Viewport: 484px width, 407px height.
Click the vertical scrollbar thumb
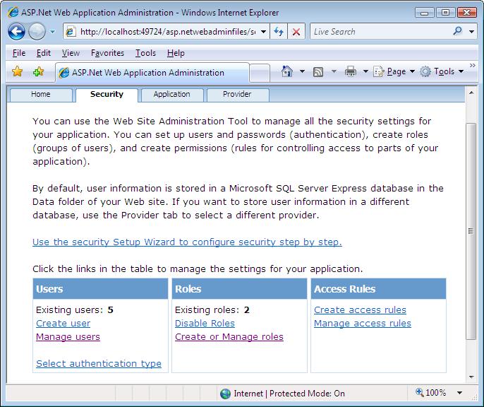471,231
